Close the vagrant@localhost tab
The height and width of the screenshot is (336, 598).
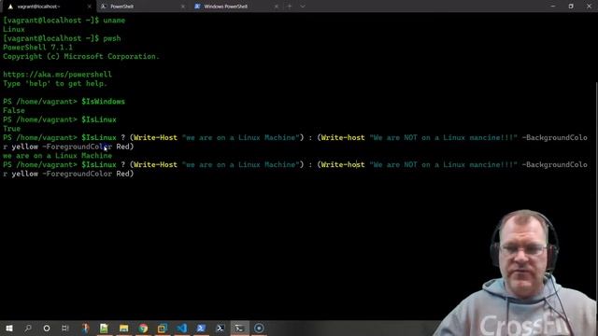[x=90, y=7]
